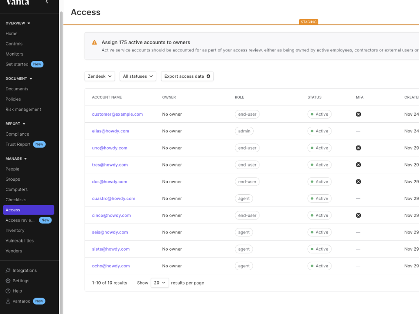Click the Help question mark icon
Image resolution: width=419 pixels, height=314 pixels.
click(x=8, y=291)
